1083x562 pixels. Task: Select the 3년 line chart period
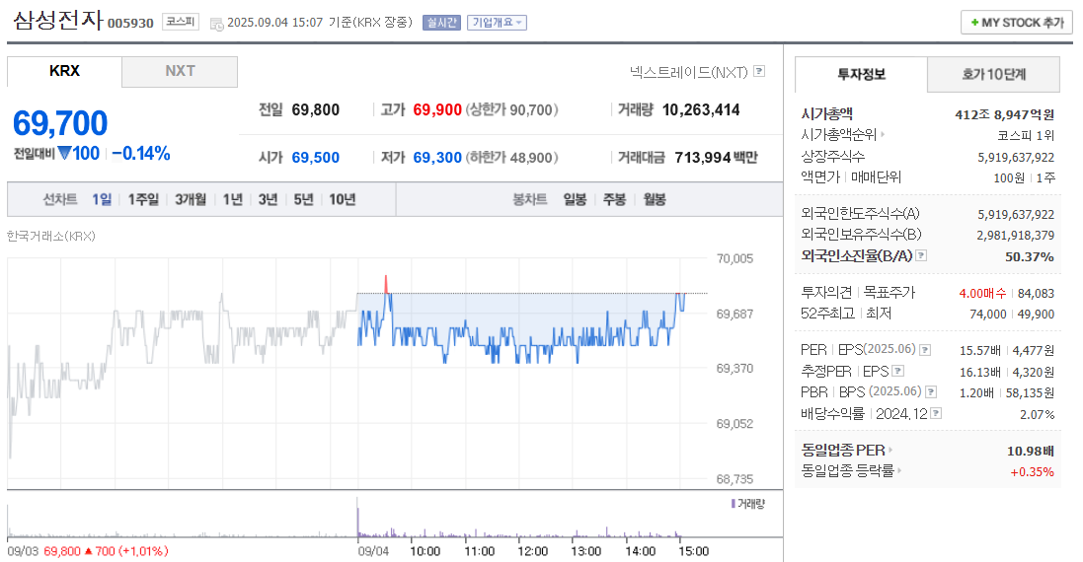coord(268,200)
